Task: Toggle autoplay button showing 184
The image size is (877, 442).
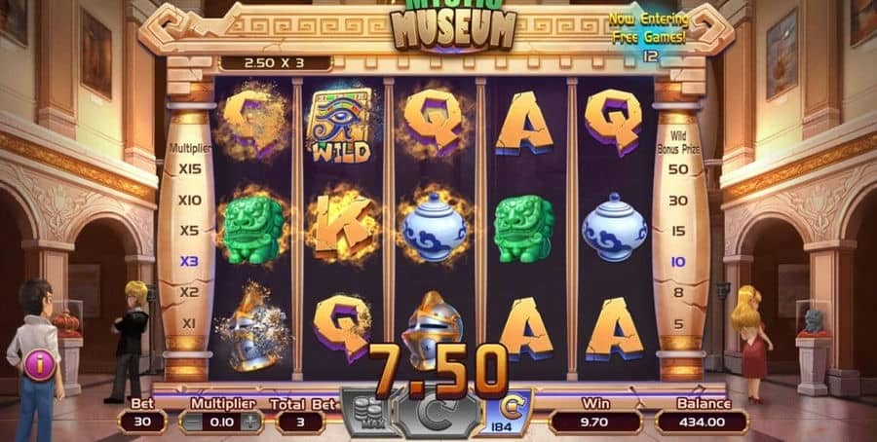Action: coord(508,413)
